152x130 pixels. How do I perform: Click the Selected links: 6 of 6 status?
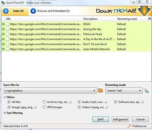pyautogui.click(x=16, y=126)
